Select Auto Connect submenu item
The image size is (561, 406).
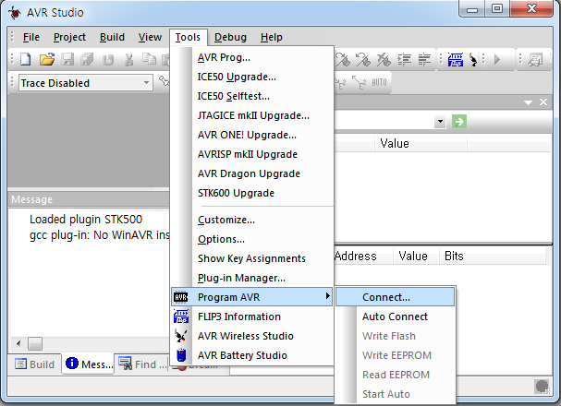(395, 316)
